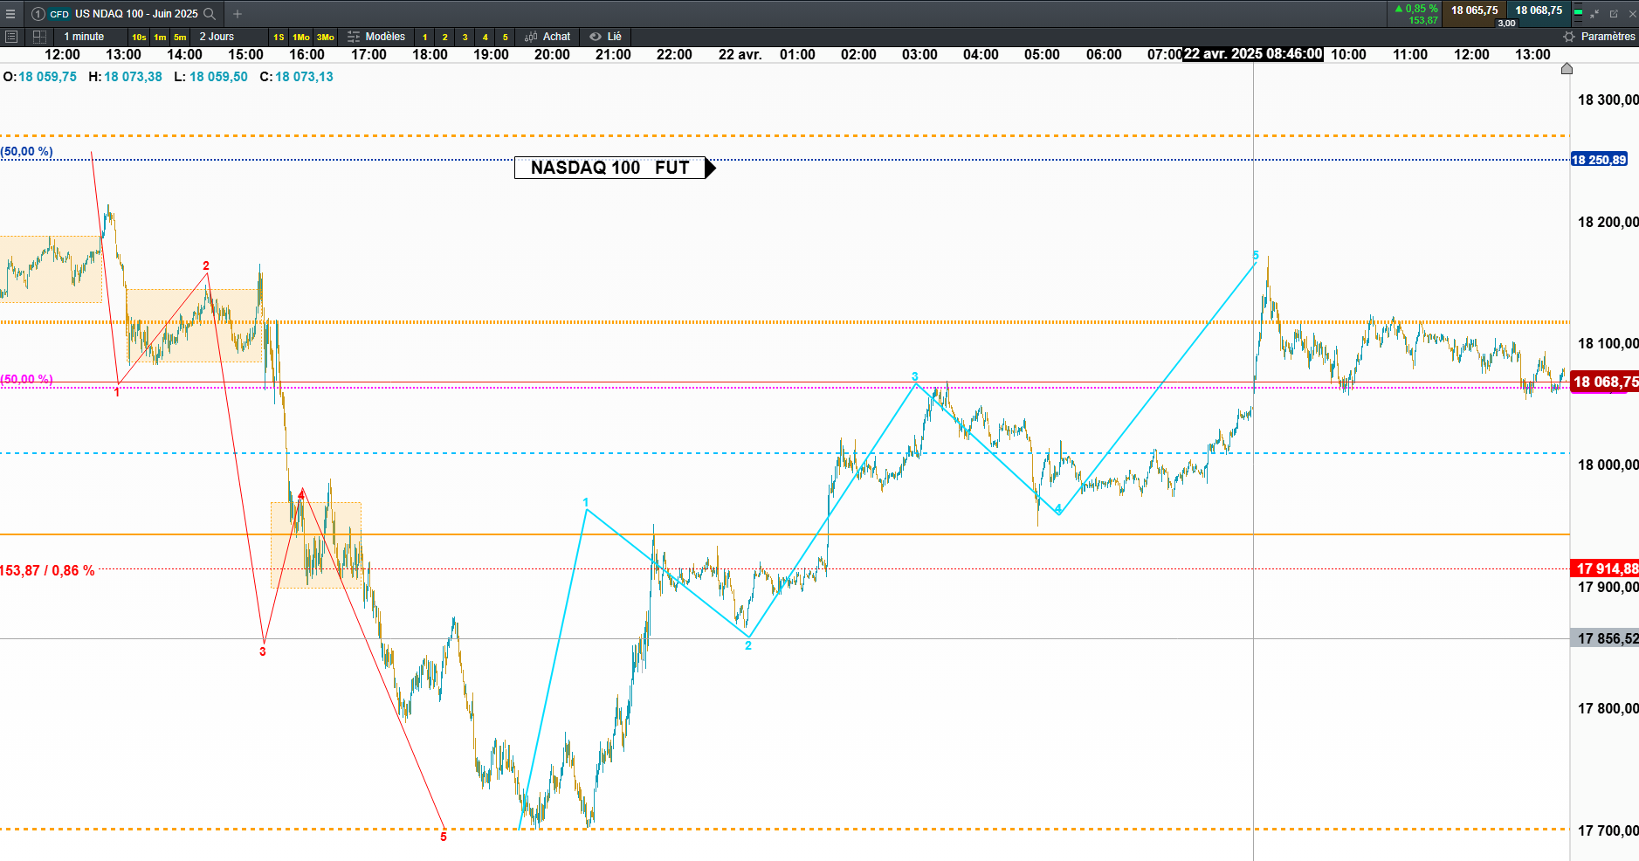This screenshot has height=861, width=1639.
Task: Select the 3Mo period shortcut
Action: (326, 37)
